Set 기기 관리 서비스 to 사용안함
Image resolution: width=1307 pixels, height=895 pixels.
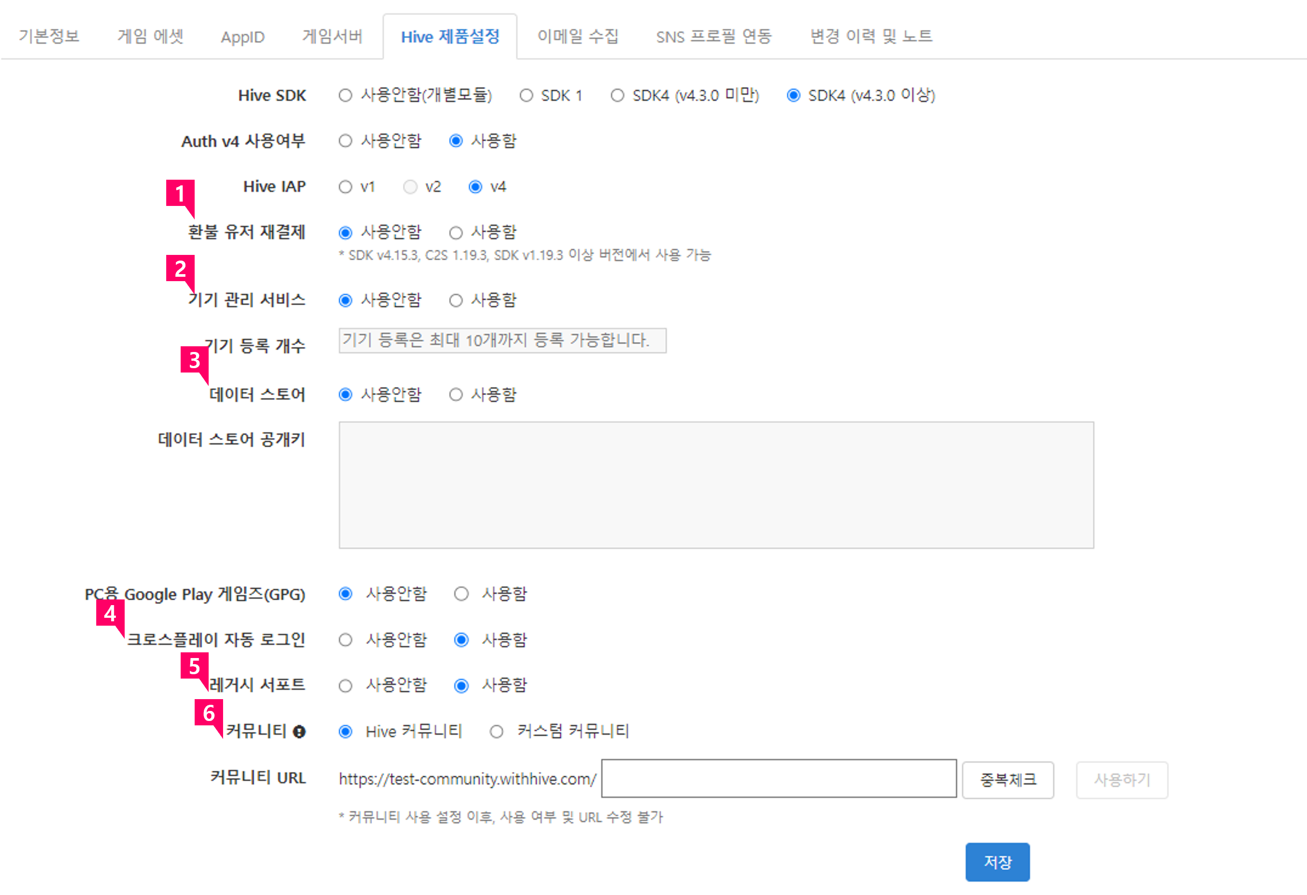(345, 301)
